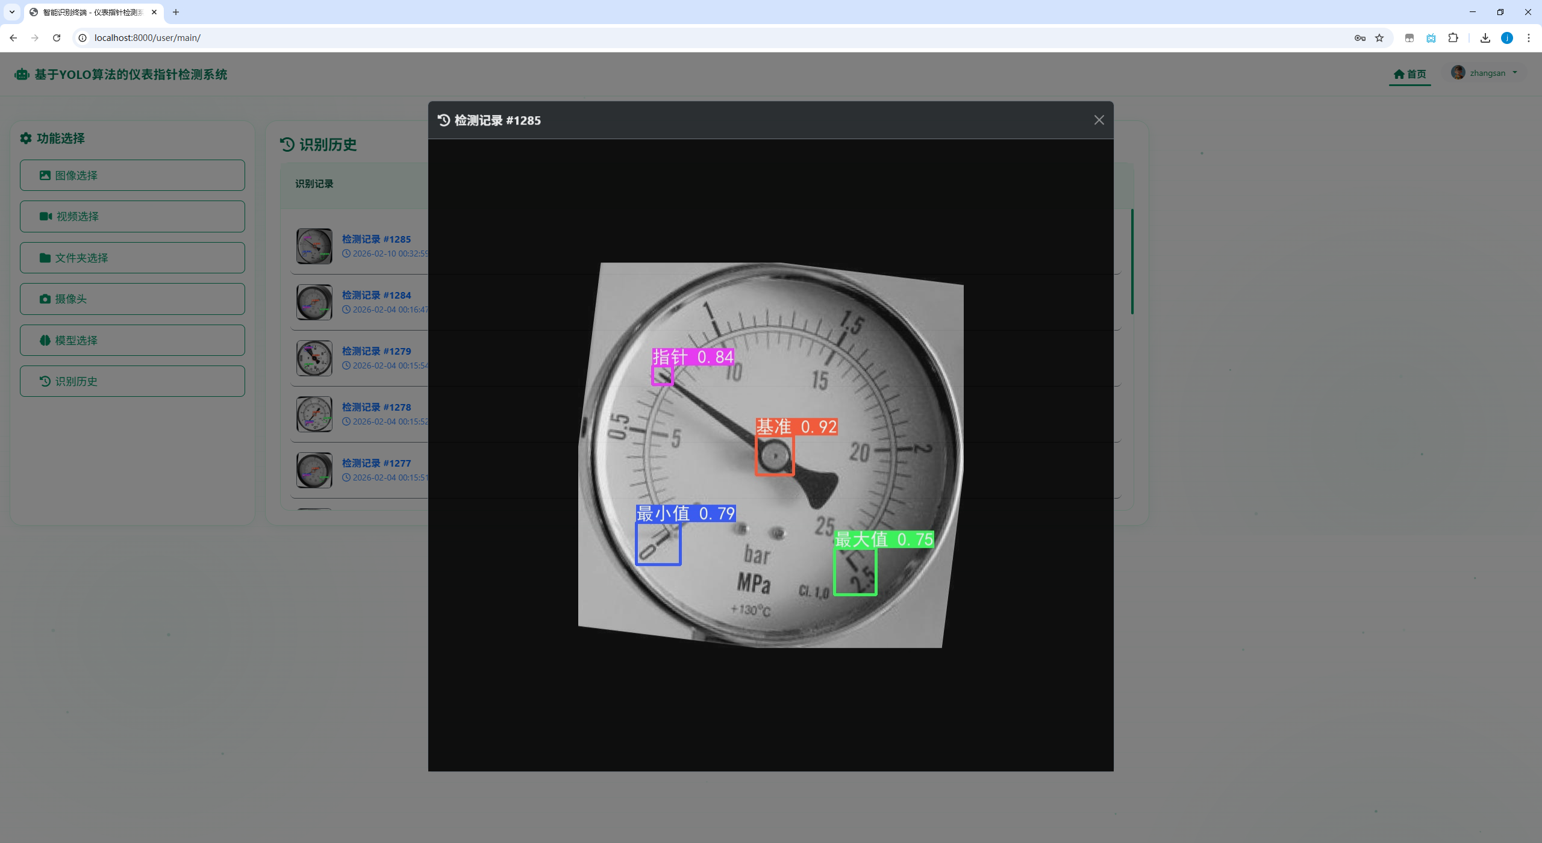
Task: Click the 视频选择 button
Action: point(132,216)
